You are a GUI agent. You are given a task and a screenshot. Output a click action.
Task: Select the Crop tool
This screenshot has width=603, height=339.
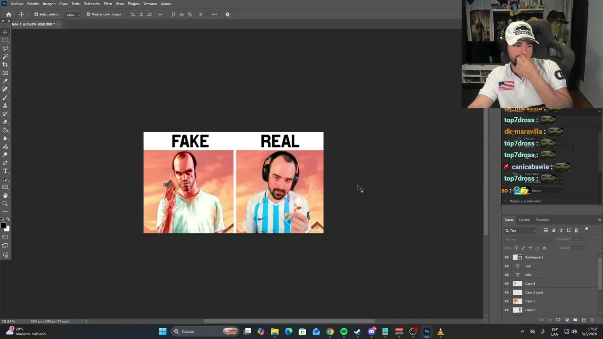[x=5, y=65]
